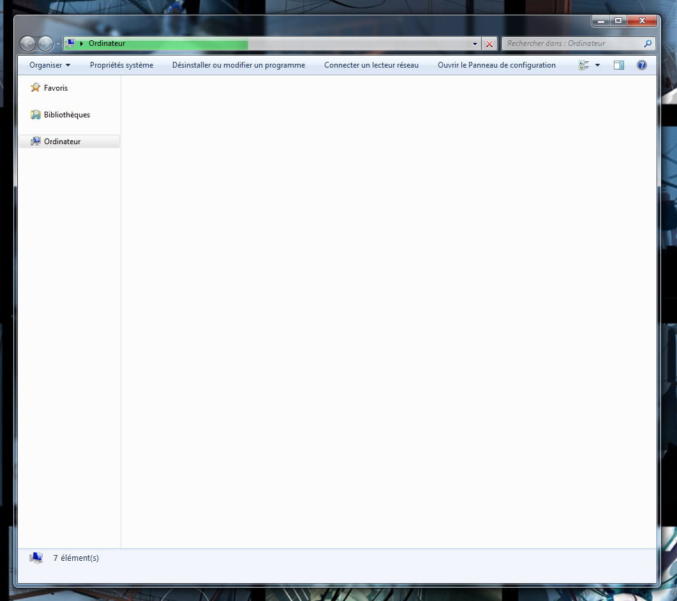Open the recent pages dropdown next to Forward

point(58,43)
